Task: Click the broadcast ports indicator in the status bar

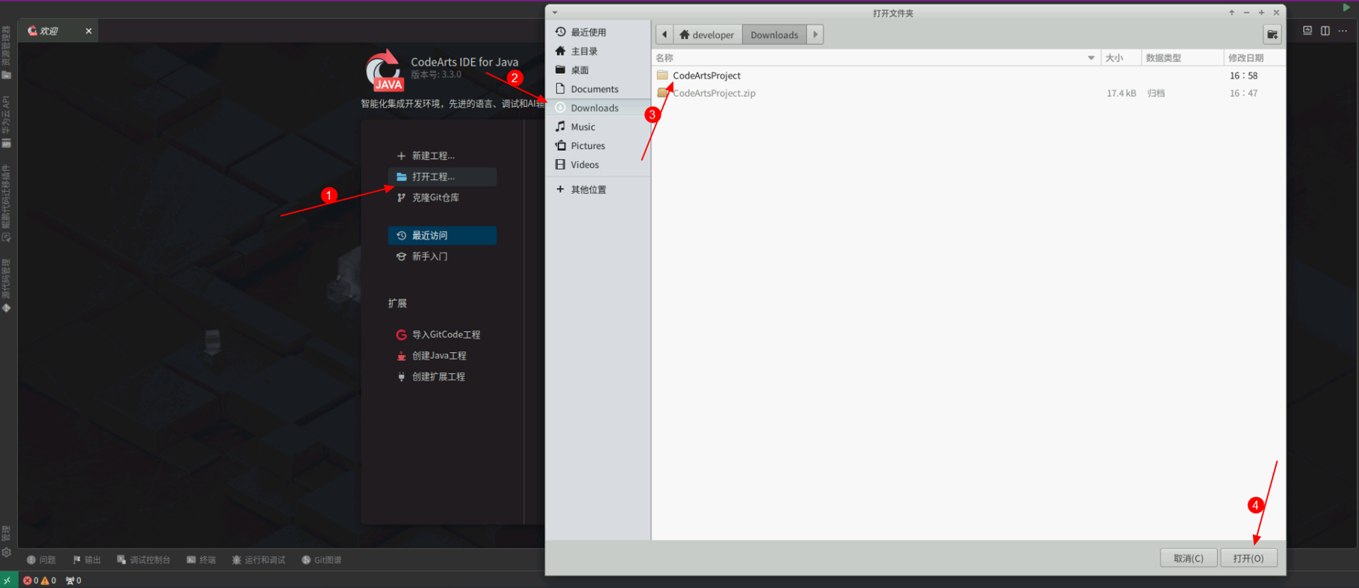Action: pos(73,580)
